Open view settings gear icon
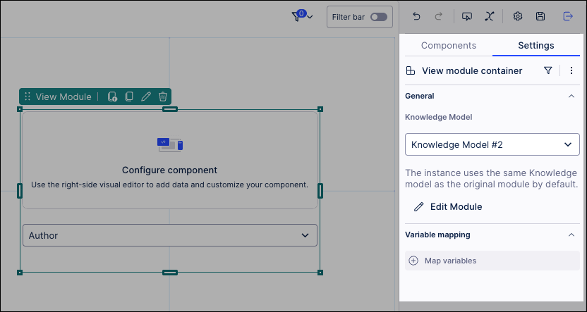Image resolution: width=587 pixels, height=312 pixels. [x=517, y=16]
